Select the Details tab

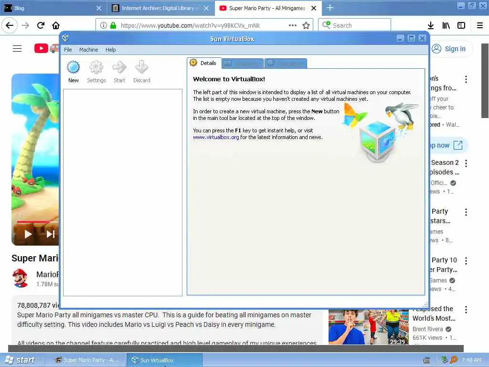pyautogui.click(x=204, y=63)
